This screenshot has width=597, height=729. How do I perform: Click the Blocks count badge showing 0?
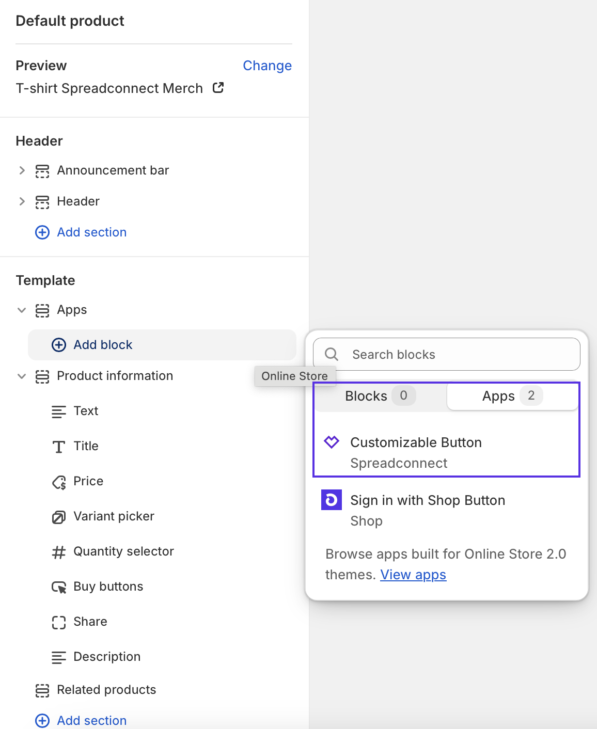[404, 395]
